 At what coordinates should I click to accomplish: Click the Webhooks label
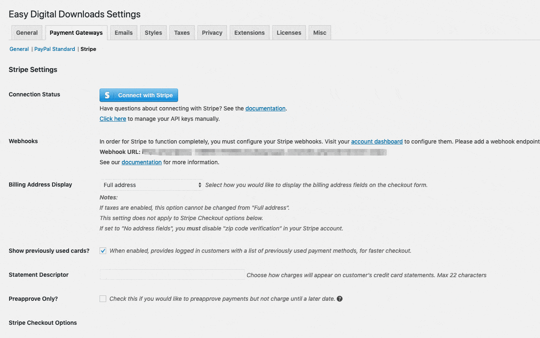23,141
